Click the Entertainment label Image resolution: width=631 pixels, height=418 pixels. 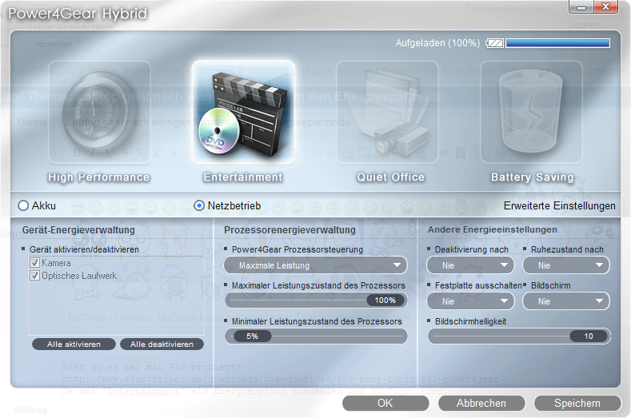(243, 177)
